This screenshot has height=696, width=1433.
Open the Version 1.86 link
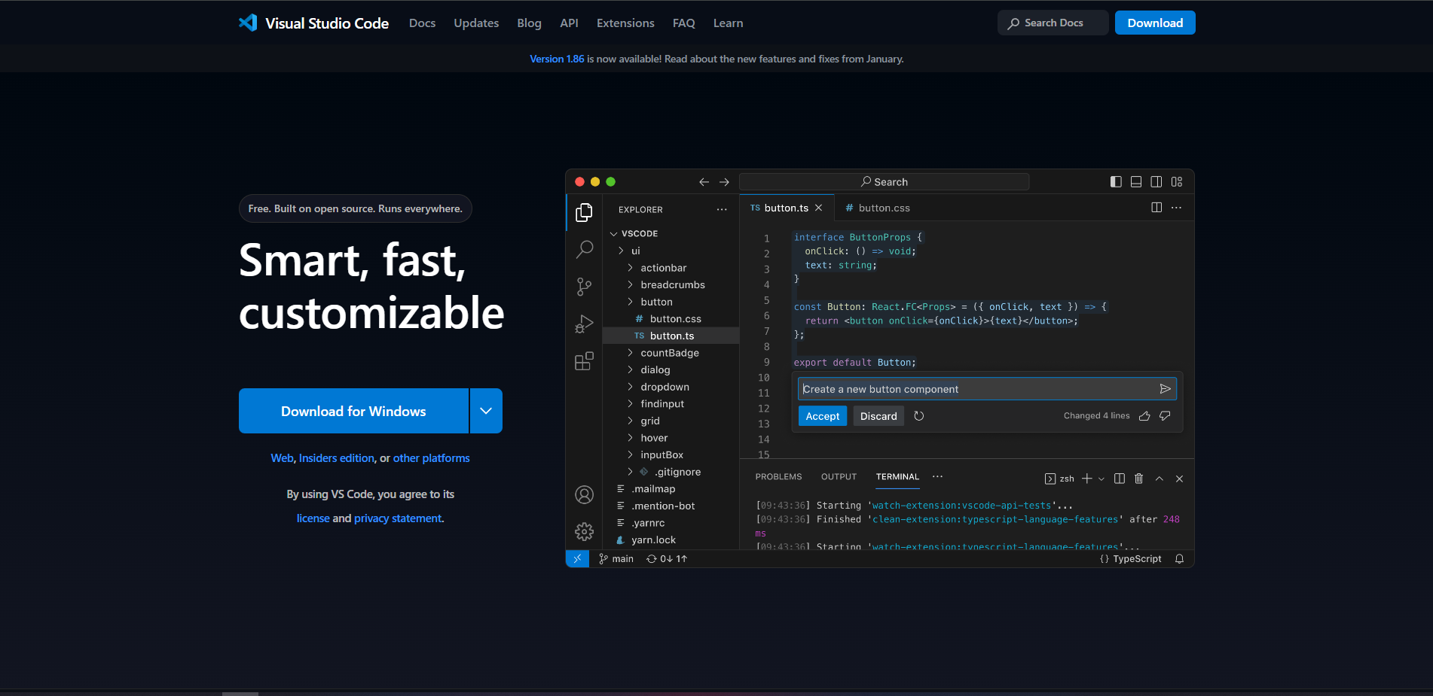[557, 59]
